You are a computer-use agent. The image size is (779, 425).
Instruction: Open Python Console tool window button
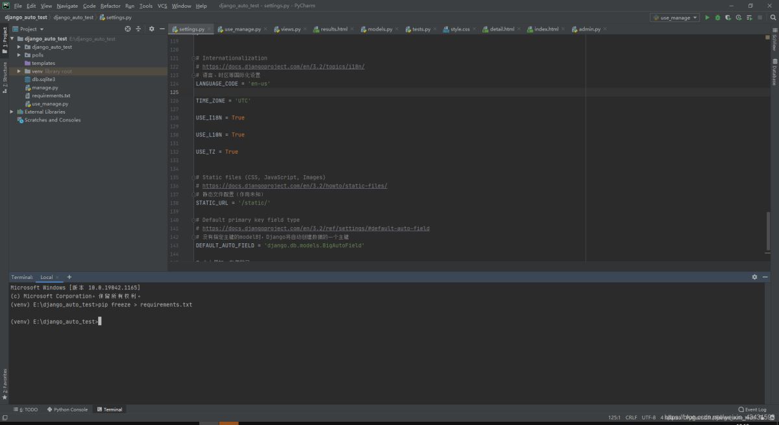67,409
